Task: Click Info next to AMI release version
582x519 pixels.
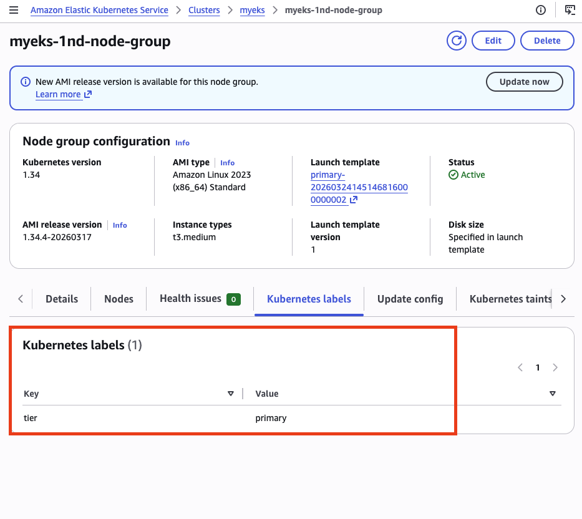Action: click(119, 225)
